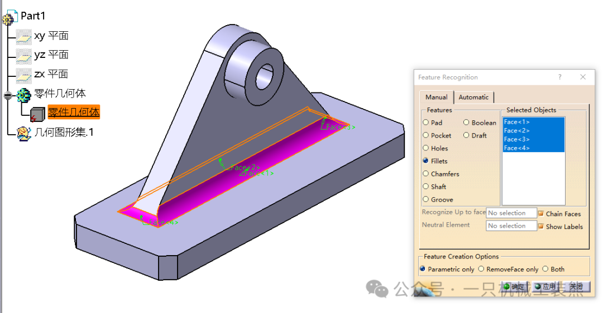Select RemoveFace only creation option
This screenshot has height=313, width=603.
pos(481,269)
